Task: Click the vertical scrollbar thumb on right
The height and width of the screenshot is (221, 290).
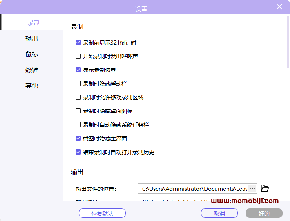Action: [288, 42]
